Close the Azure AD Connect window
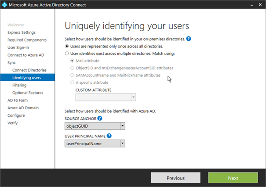Viewport: 266px width, 187px height. coord(260,5)
